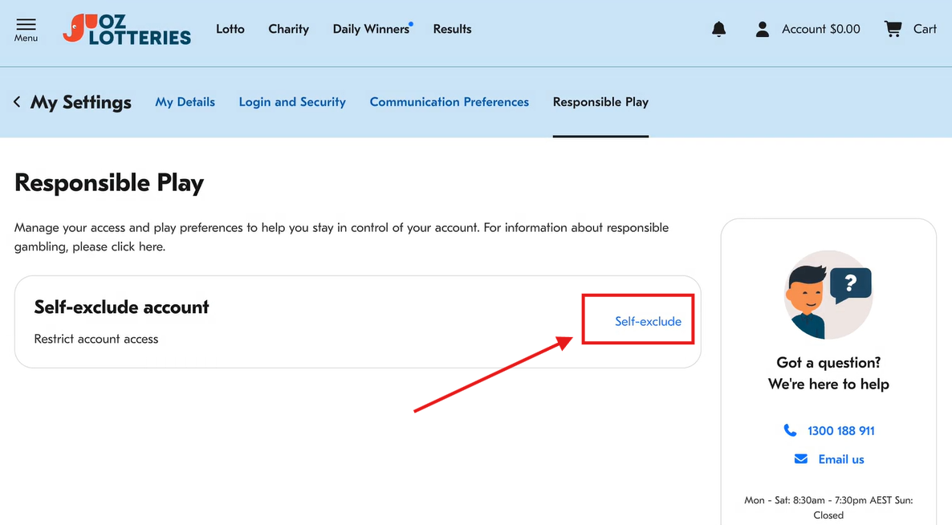Click the My Settings title
The height and width of the screenshot is (525, 952).
point(81,102)
